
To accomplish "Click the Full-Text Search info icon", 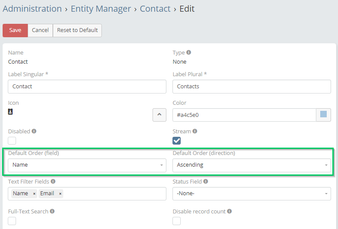I will (52, 211).
